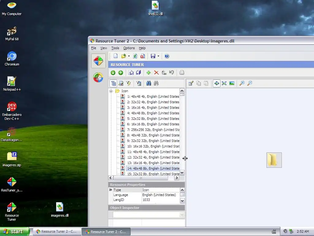Open the dropdown arrow beside Save icon

(158, 56)
